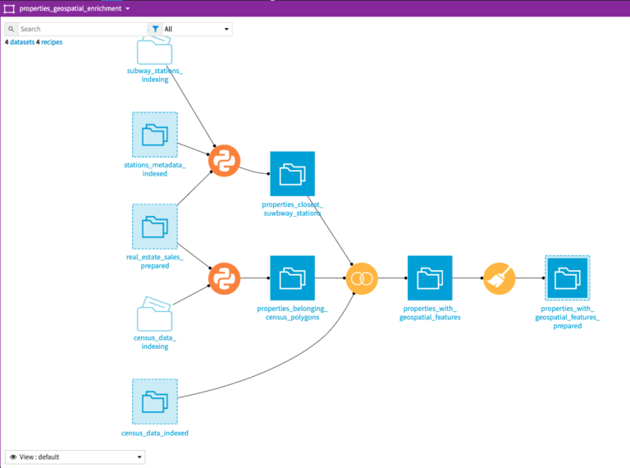Open the Prepare recipe broom icon

[x=499, y=278]
